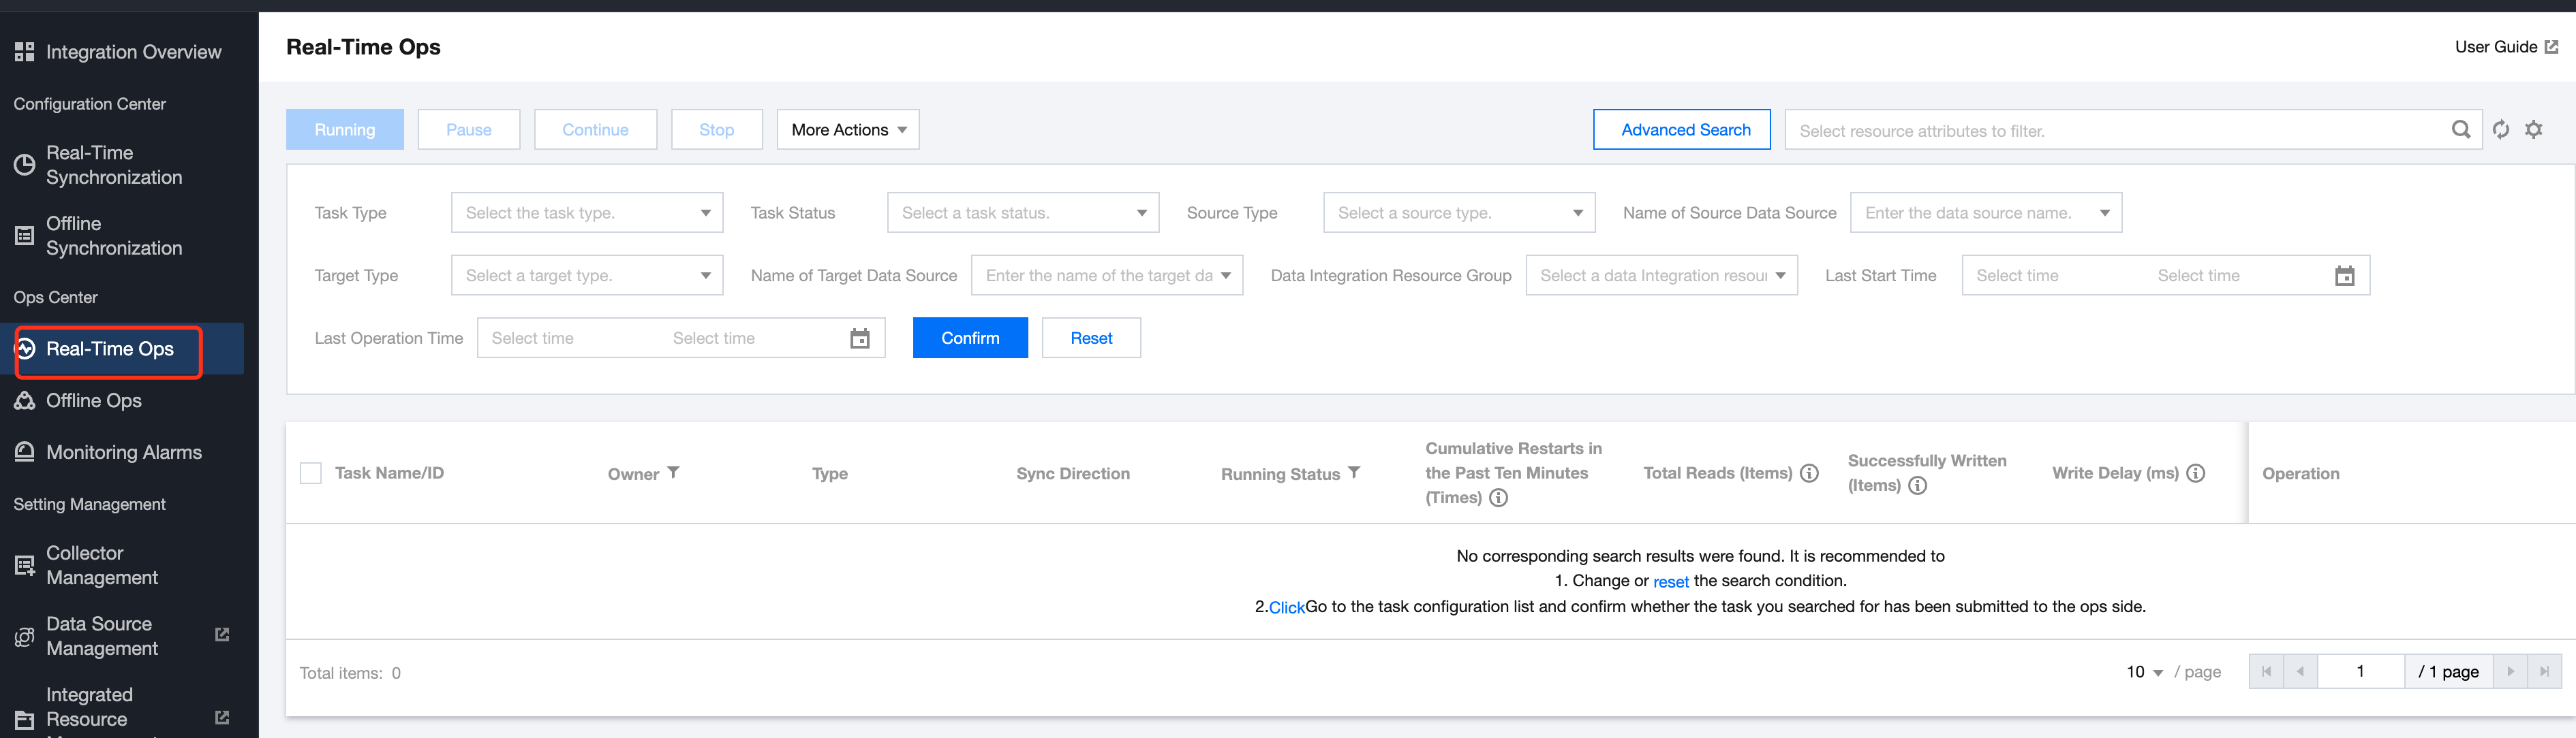2576x738 pixels.
Task: Click the refresh icon beside search bar
Action: (2500, 130)
